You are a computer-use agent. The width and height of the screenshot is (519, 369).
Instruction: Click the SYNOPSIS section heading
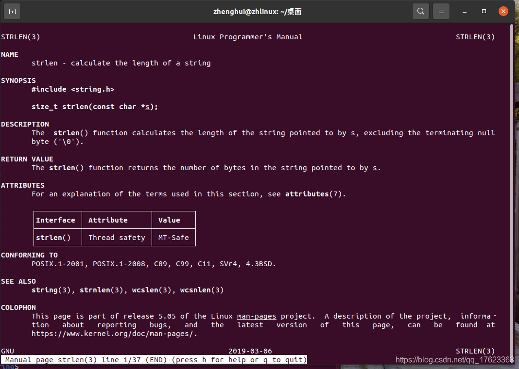pos(18,80)
